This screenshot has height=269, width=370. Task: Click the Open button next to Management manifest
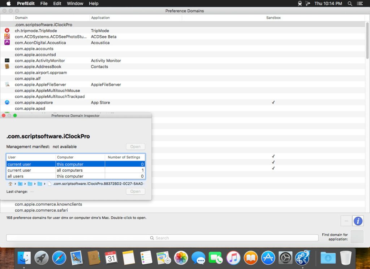click(x=135, y=146)
